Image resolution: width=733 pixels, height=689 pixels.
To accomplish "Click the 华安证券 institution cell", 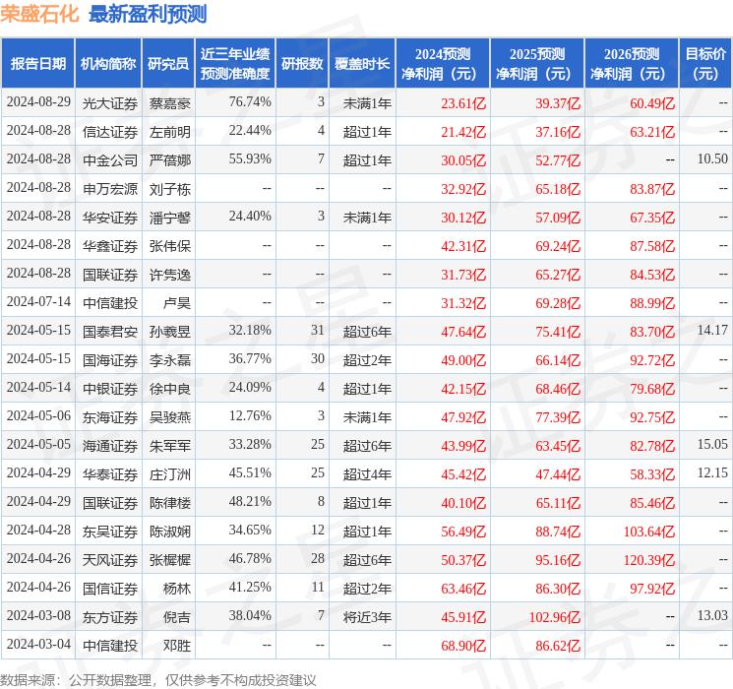I will 110,218.
